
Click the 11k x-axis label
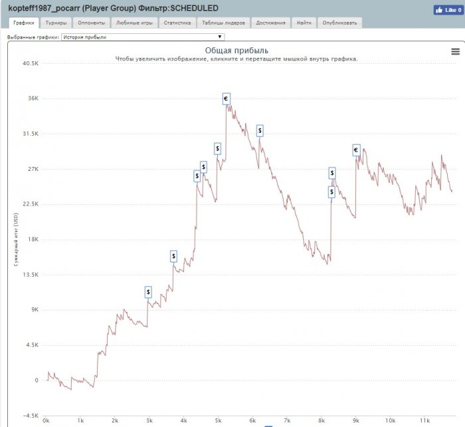pos(425,420)
